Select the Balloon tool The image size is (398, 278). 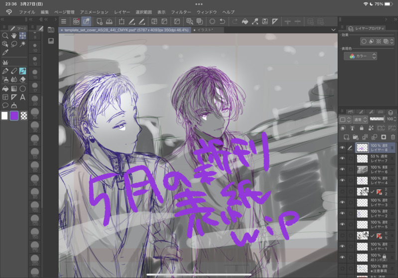coord(5,105)
